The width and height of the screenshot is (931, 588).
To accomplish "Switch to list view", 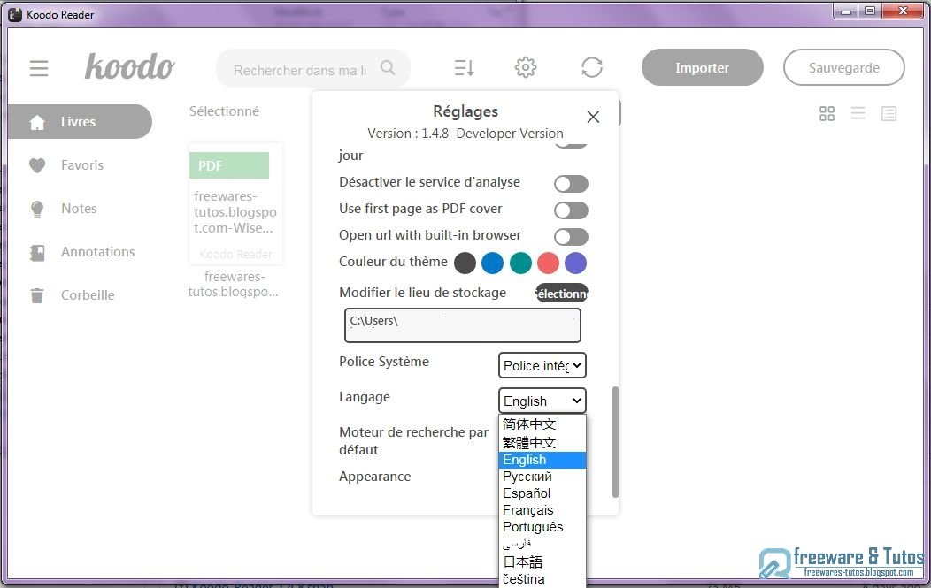I will click(858, 113).
